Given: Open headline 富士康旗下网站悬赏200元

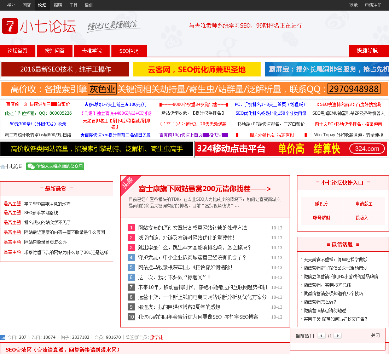Looking at the screenshot, I should tap(205, 189).
